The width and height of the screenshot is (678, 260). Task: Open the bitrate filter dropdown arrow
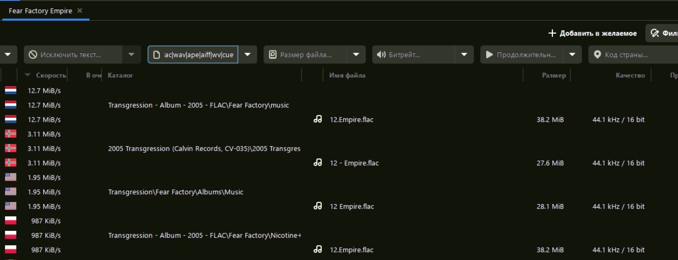[x=464, y=54]
